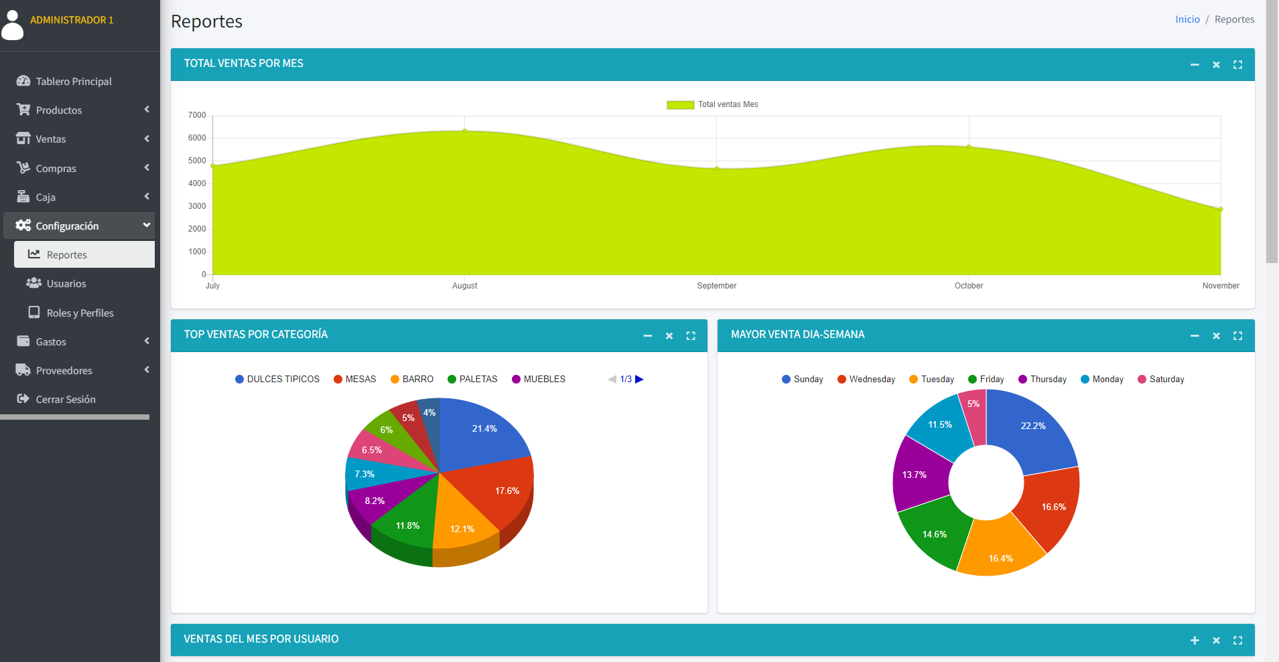This screenshot has height=662, width=1279.
Task: Click the Cerrar Sesión logout icon
Action: [23, 399]
